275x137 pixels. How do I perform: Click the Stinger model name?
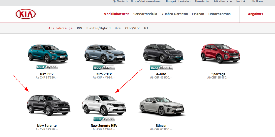pyautogui.click(x=161, y=126)
